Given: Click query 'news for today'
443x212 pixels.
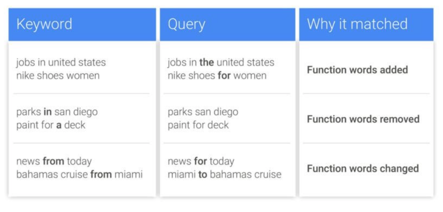Looking at the screenshot, I should tap(201, 161).
